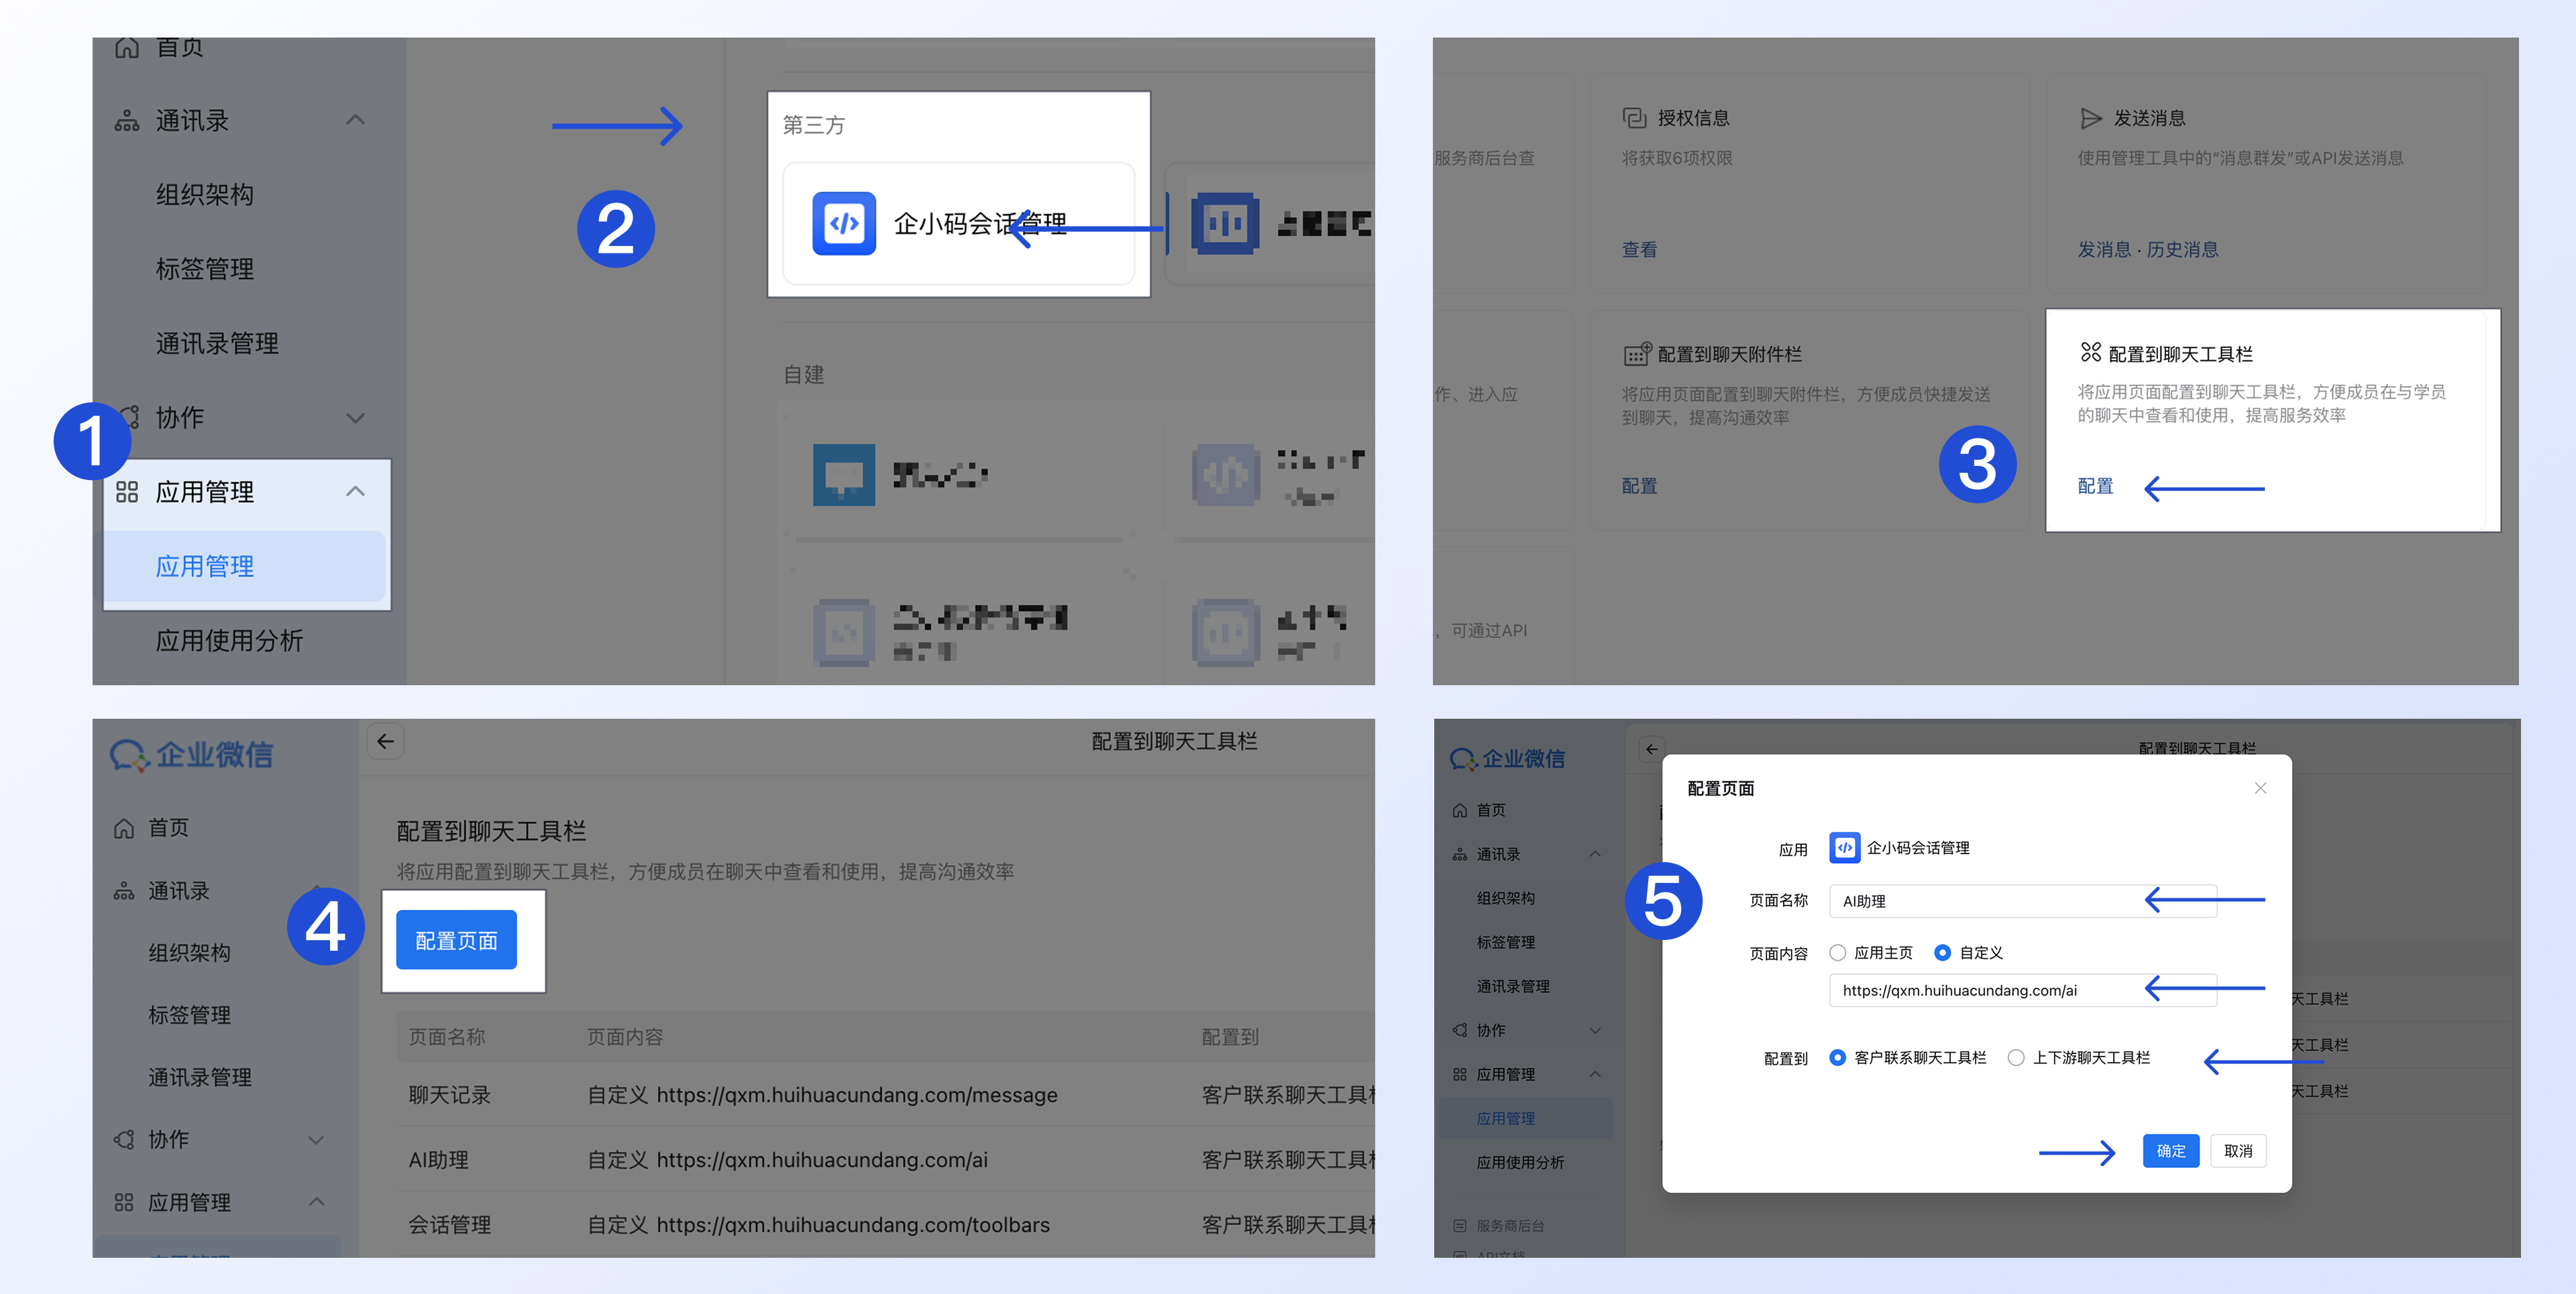This screenshot has height=1294, width=2576.
Task: Click the 协作 icon in the step 4 sidebar
Action: point(124,1139)
